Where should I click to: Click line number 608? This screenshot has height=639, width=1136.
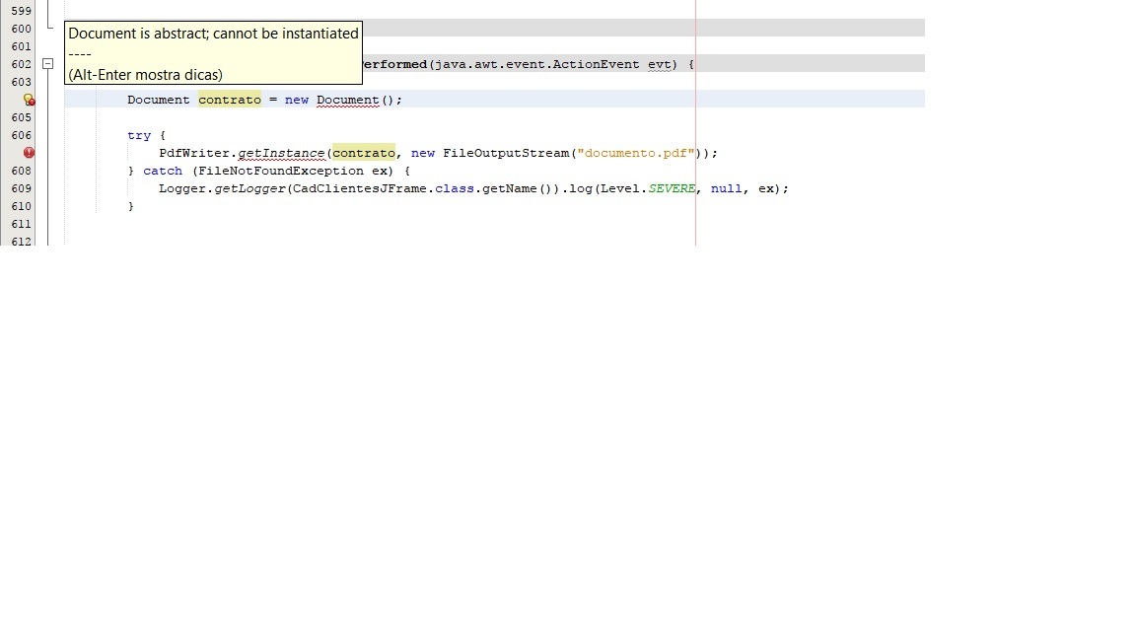21,171
